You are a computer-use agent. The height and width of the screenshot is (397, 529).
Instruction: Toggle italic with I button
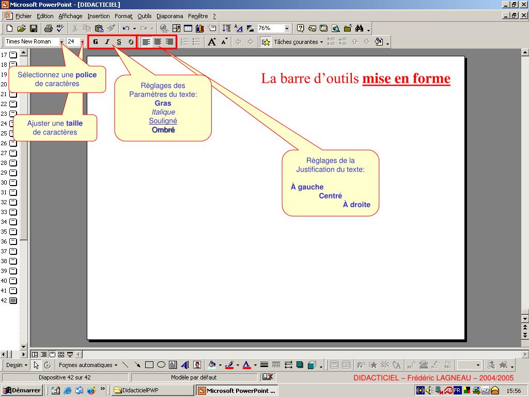107,42
